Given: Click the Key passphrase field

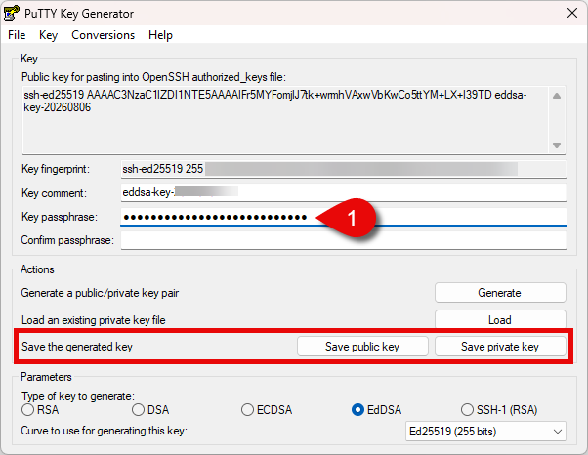Looking at the screenshot, I should [344, 217].
